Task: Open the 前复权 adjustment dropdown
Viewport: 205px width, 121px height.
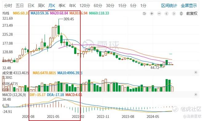Action: 192,14
